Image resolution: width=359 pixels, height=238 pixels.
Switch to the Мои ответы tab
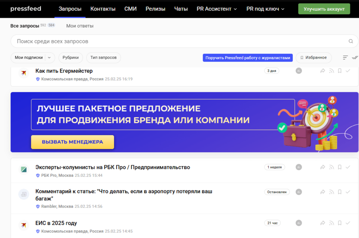(x=80, y=26)
